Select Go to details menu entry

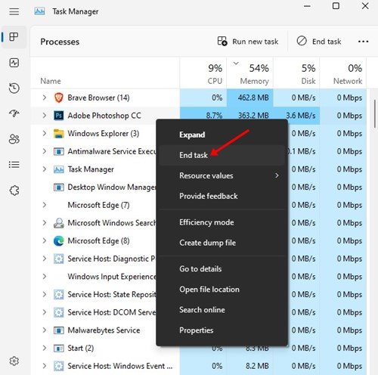[x=222, y=269]
